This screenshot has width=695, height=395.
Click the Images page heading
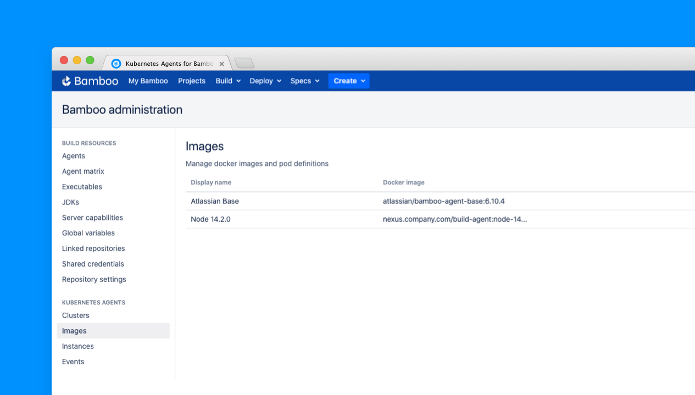point(204,146)
